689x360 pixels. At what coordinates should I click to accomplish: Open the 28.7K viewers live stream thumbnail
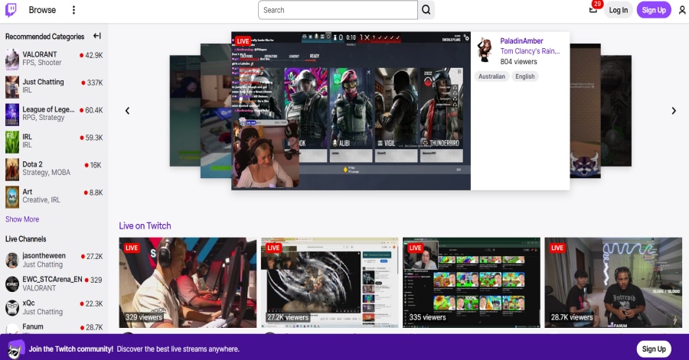pos(613,283)
